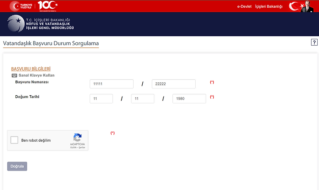Image resolution: width=319 pixels, height=190 pixels.
Task: Click the Atatürk portrait image
Action: pos(307,6)
